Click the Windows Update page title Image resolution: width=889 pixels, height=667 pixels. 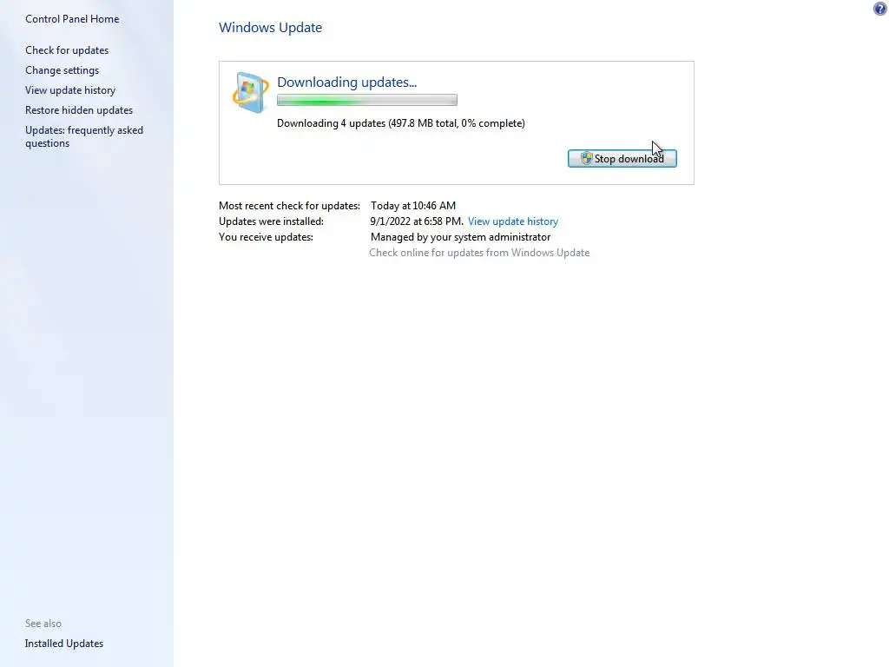pyautogui.click(x=271, y=27)
